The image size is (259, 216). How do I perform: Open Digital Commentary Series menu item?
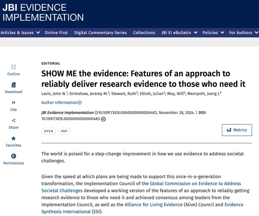(101, 33)
